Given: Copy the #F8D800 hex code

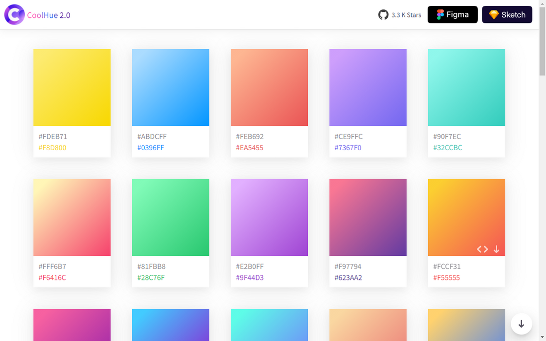Looking at the screenshot, I should [x=52, y=148].
